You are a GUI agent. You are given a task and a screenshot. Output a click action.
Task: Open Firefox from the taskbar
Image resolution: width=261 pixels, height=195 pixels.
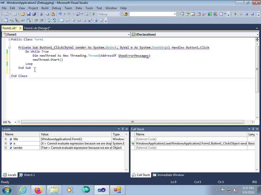[x=38, y=190]
